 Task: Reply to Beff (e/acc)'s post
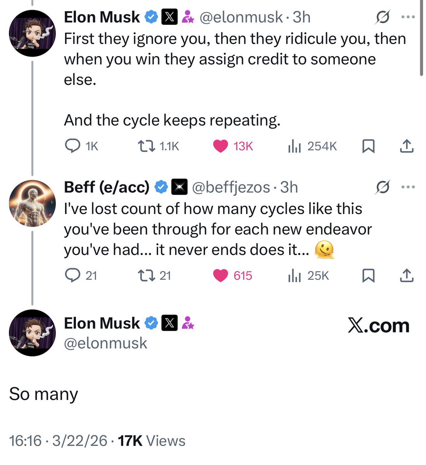72,276
